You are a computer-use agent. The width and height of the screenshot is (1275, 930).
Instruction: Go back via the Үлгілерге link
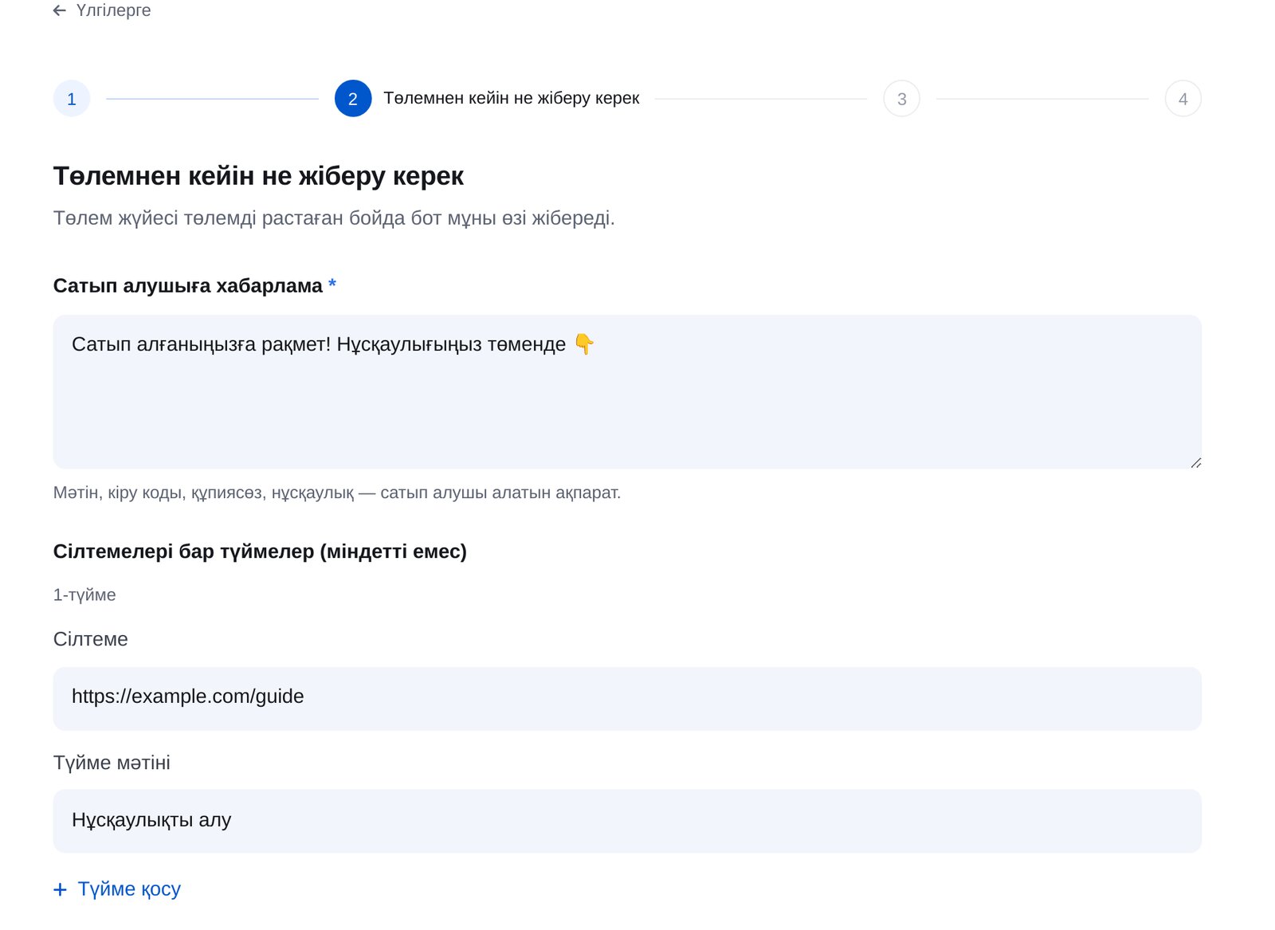[102, 10]
